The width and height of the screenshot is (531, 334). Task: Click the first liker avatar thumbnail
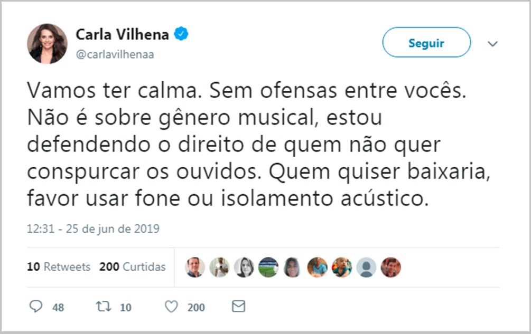click(x=194, y=267)
